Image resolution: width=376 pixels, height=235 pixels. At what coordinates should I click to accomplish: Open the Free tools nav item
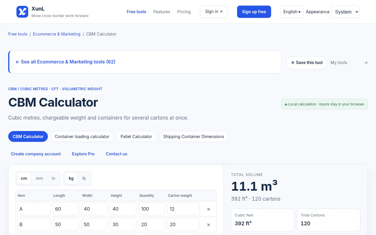tap(137, 12)
